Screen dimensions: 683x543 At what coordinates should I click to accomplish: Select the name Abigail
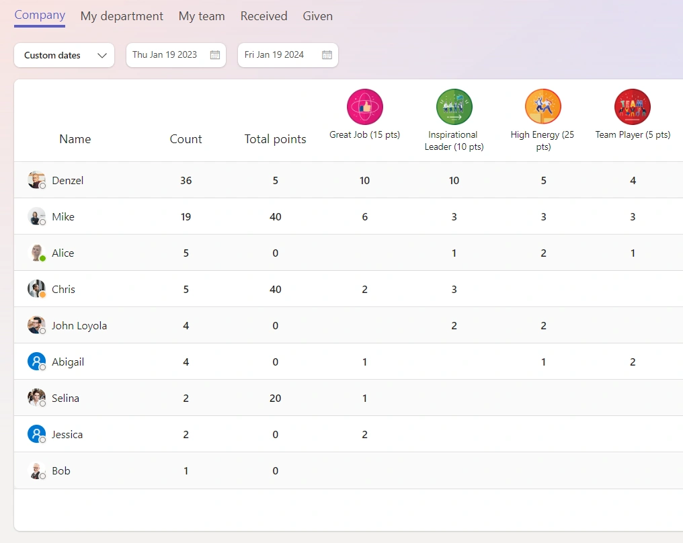[x=68, y=362]
